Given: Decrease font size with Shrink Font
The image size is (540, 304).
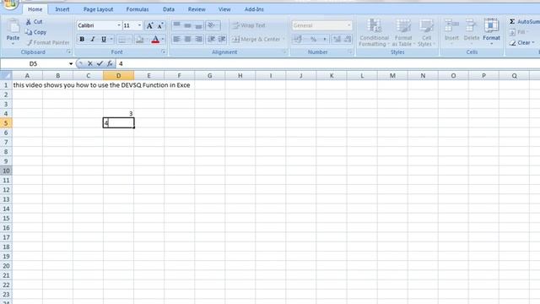Looking at the screenshot, I should point(160,25).
